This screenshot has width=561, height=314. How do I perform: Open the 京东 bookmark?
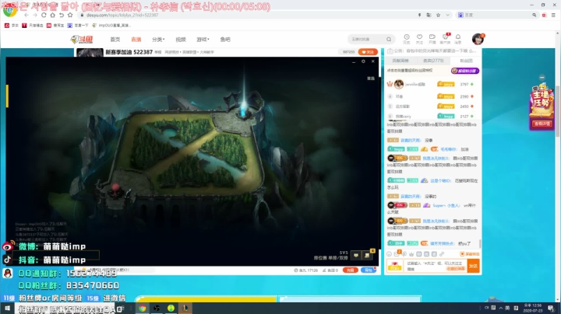[11, 26]
